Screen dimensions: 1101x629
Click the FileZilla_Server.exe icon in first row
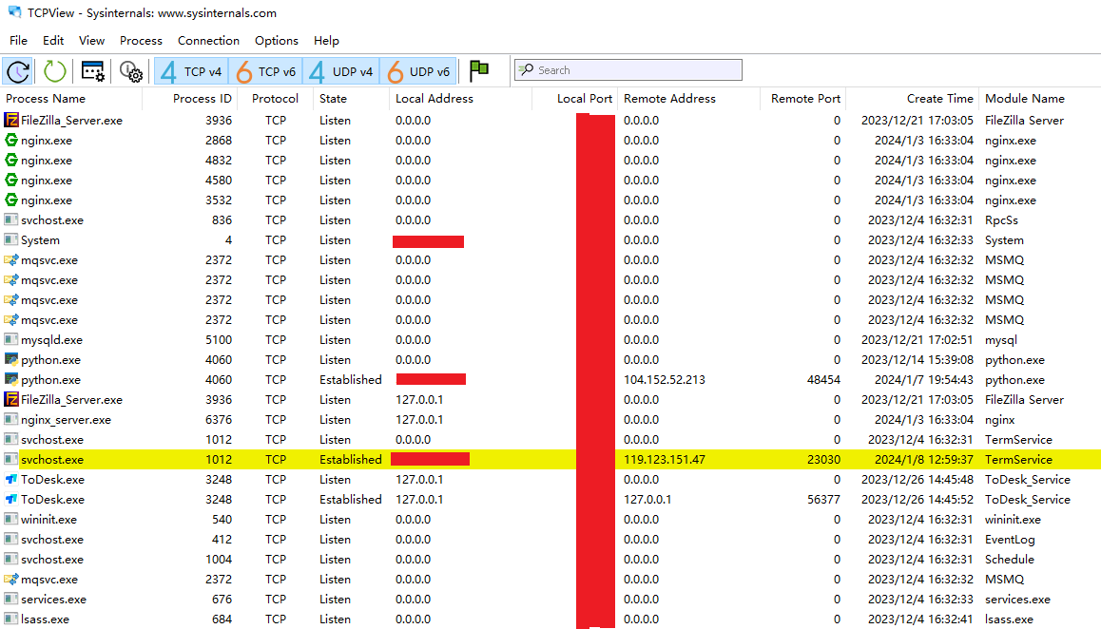click(x=11, y=121)
